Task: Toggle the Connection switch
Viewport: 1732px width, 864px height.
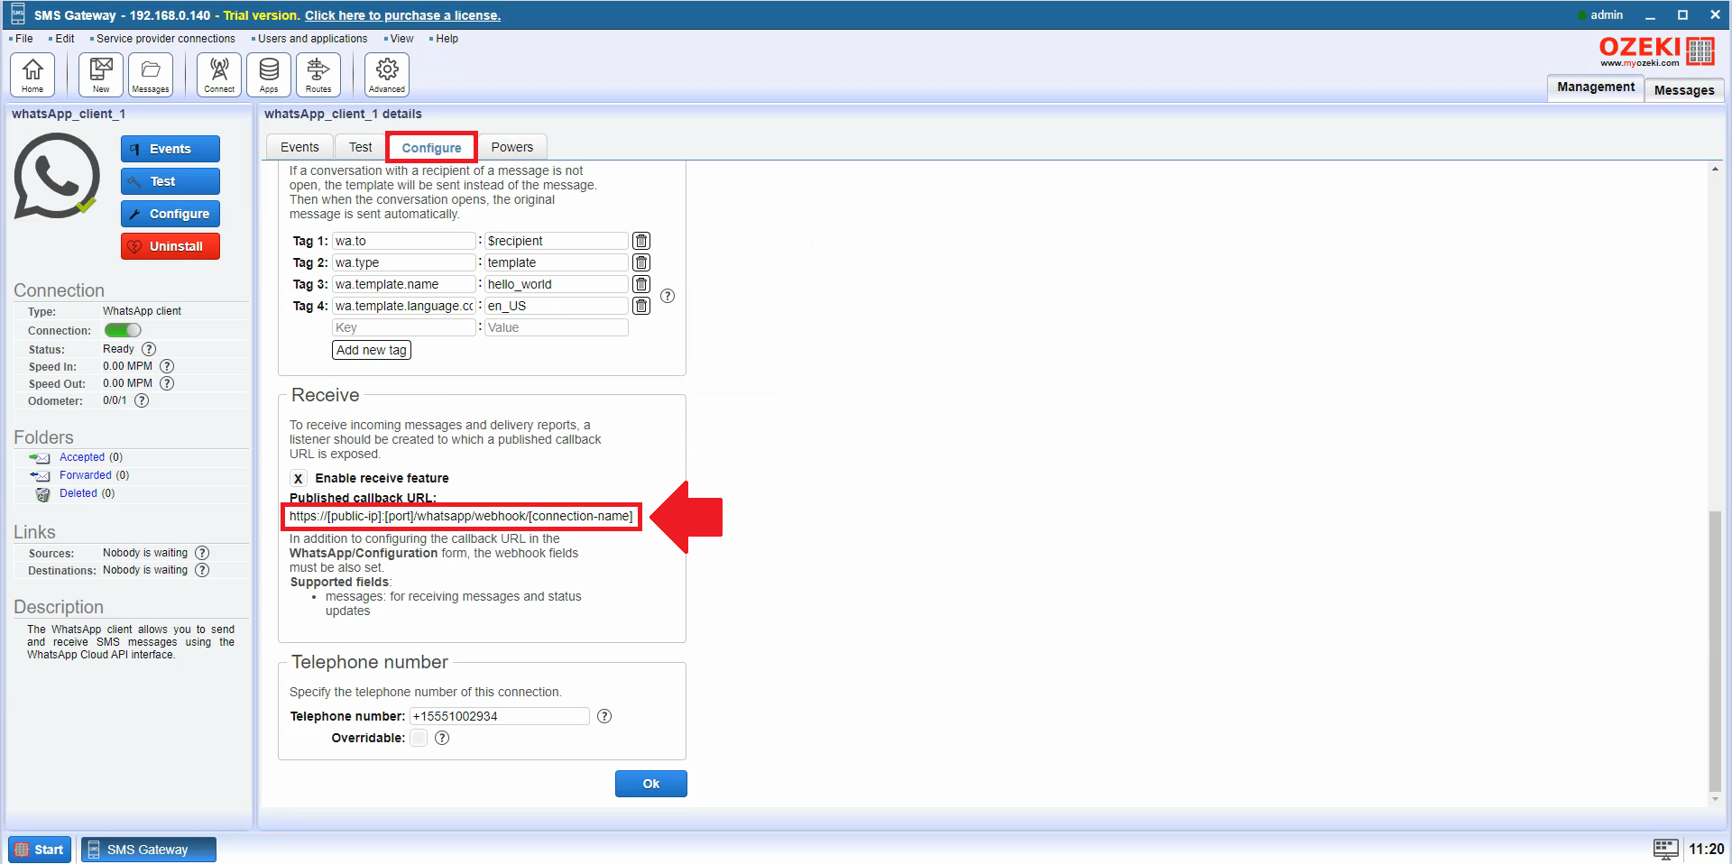Action: (x=123, y=330)
